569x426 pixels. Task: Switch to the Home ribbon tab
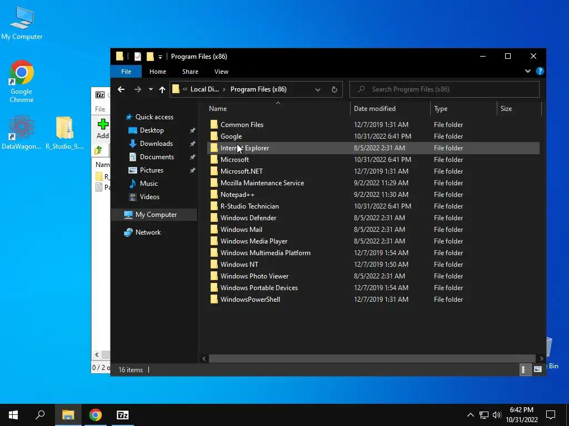(157, 72)
